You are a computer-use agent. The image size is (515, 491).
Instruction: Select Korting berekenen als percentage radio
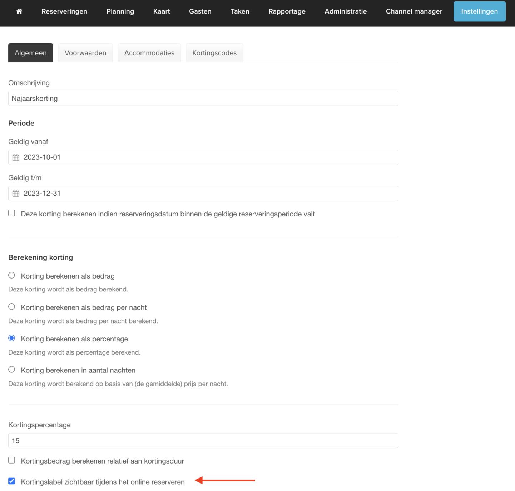click(x=12, y=338)
